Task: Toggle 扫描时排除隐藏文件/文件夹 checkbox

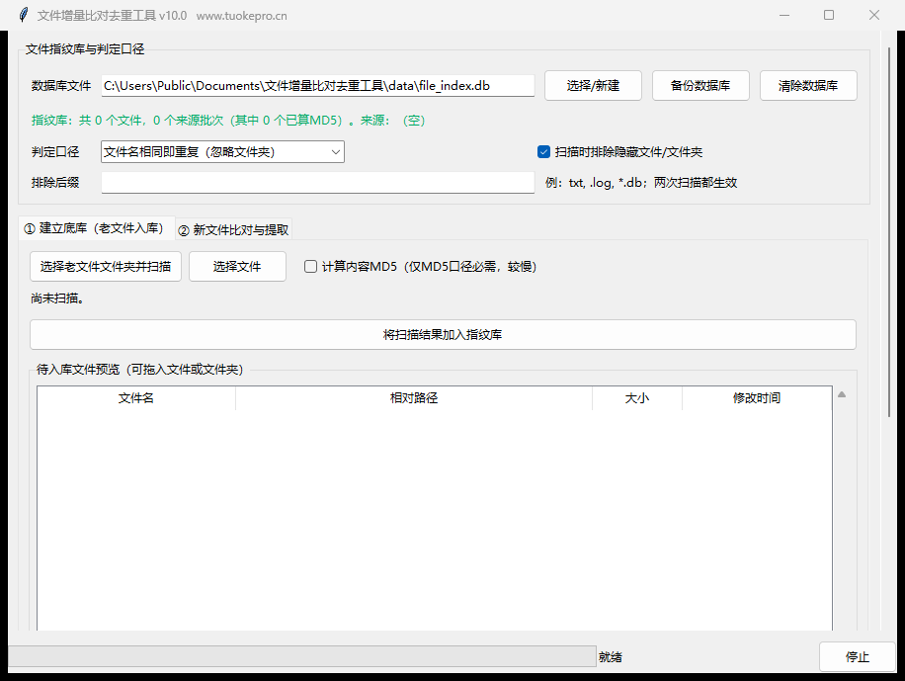Action: click(543, 152)
